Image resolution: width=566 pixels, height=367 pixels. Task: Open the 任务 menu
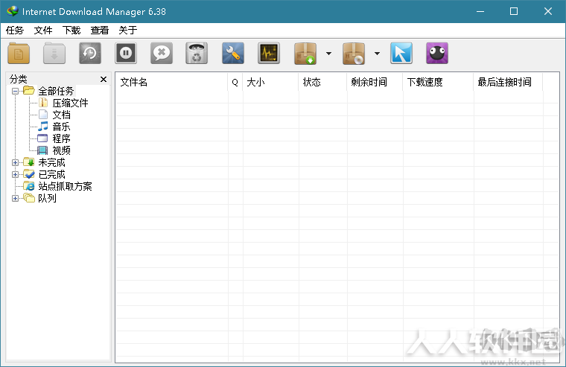(15, 31)
